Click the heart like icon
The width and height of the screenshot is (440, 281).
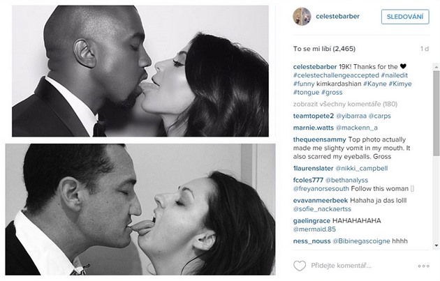pos(300,266)
